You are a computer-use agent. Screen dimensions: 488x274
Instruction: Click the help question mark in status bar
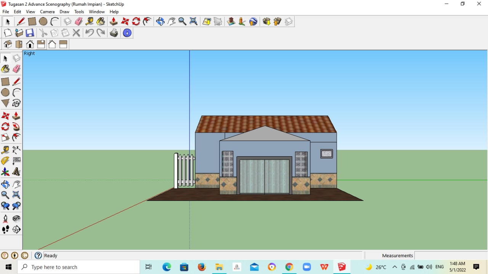(x=38, y=256)
